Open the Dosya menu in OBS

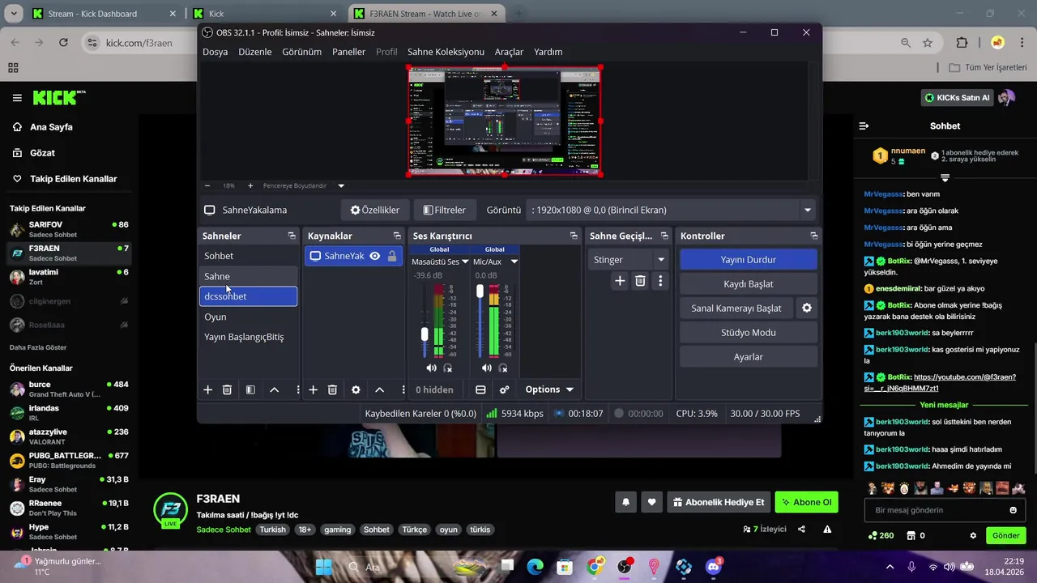point(215,52)
